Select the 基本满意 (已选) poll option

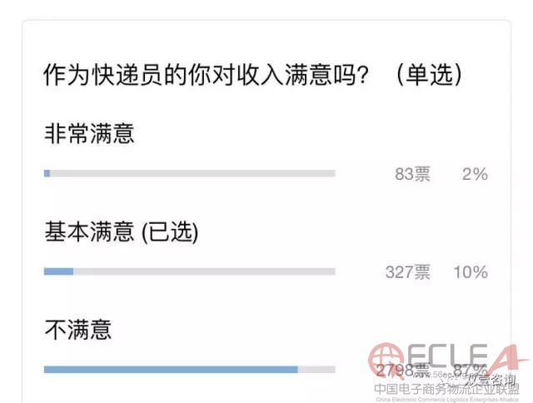[x=121, y=232]
